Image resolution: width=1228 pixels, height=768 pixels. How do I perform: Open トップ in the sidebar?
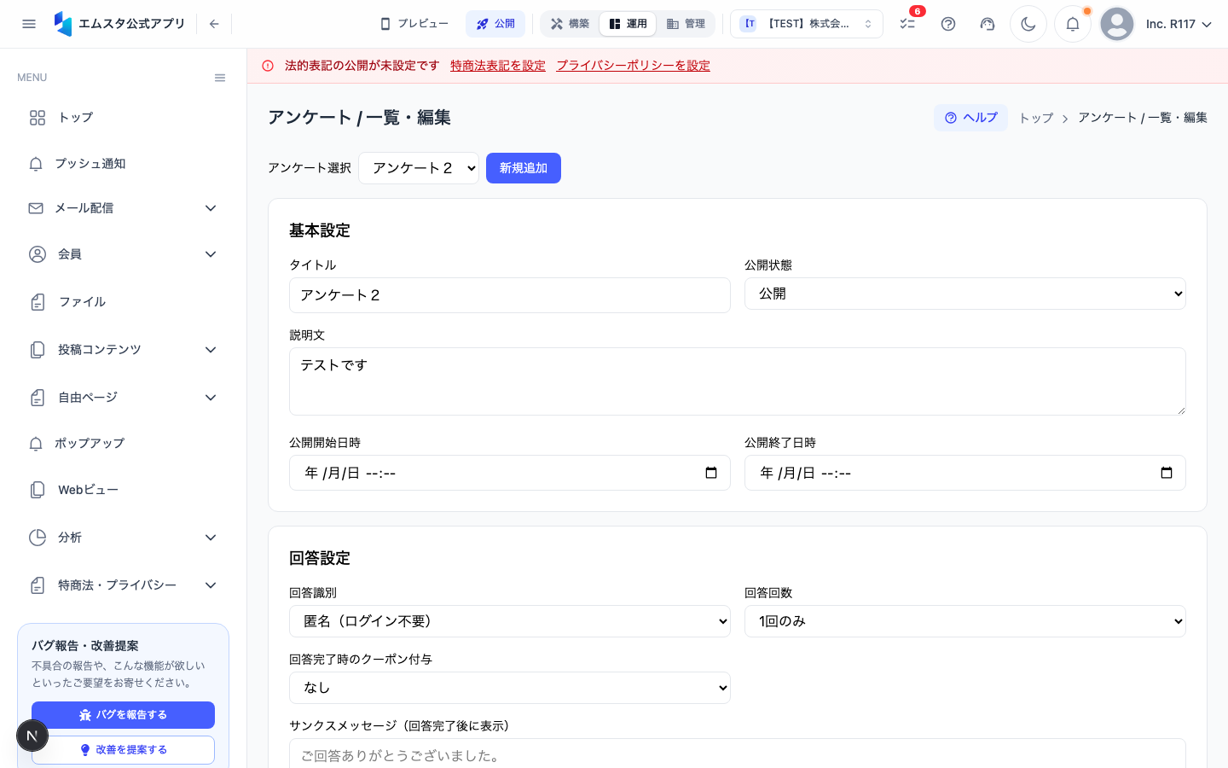[123, 118]
